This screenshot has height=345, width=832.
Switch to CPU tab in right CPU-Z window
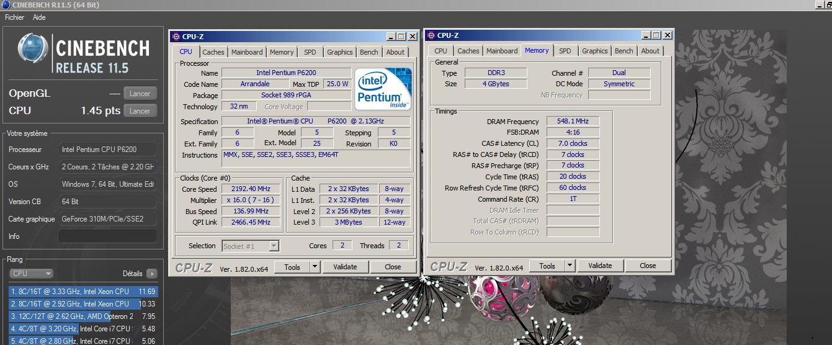click(441, 51)
